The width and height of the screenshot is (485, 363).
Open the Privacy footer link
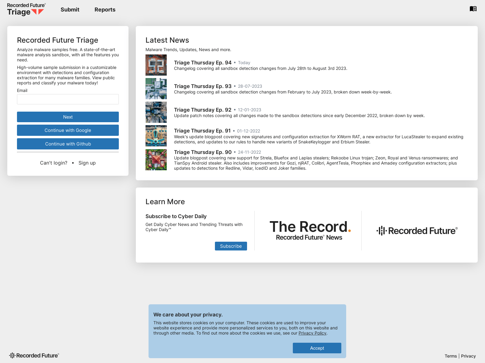coord(468,356)
